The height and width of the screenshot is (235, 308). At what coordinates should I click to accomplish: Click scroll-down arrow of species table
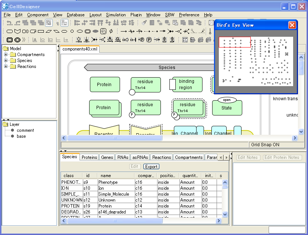click(x=225, y=214)
